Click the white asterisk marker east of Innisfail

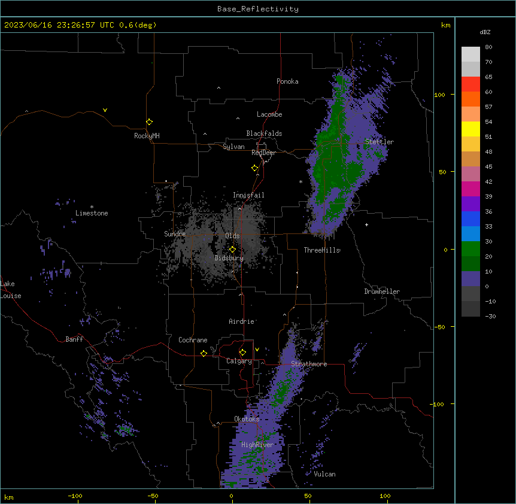tap(301, 181)
